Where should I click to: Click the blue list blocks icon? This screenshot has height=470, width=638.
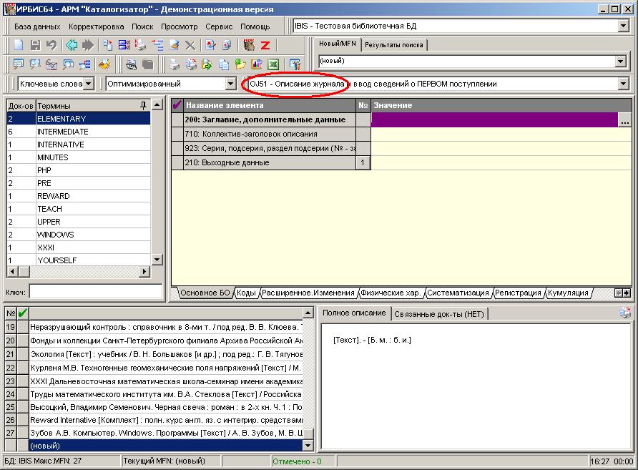[124, 45]
